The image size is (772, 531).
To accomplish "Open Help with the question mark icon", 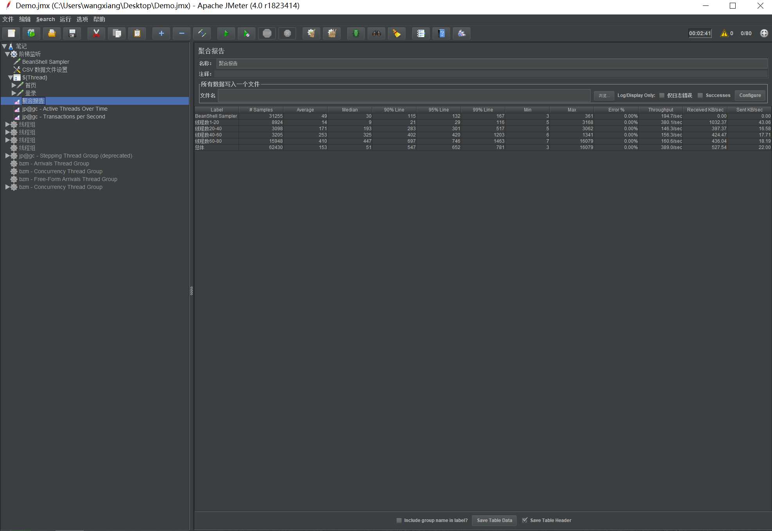I will (441, 33).
